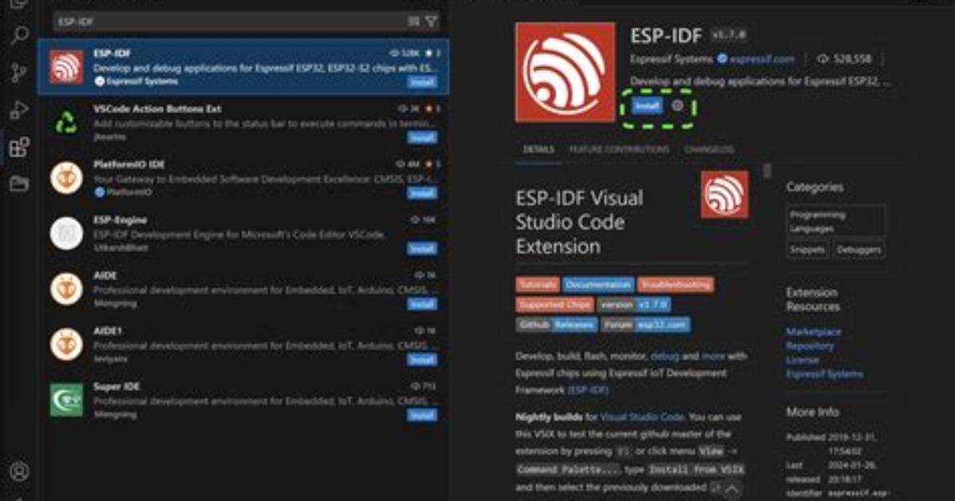The width and height of the screenshot is (955, 501).
Task: Install ESP-Engine extension
Action: click(422, 248)
